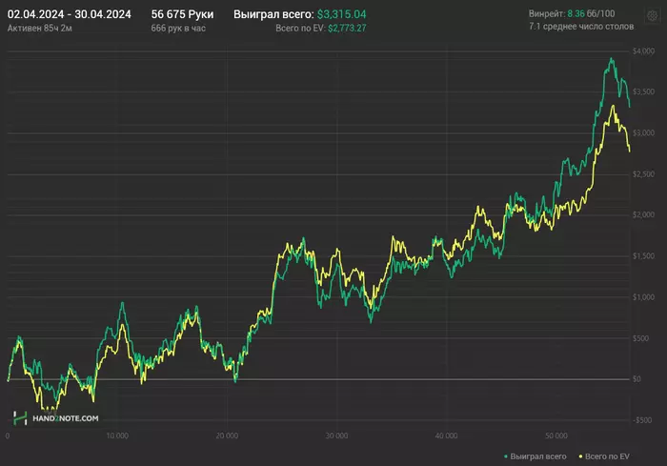Click the 30 000 hands x-axis label
Screen dimensions: 667x466
334,436
